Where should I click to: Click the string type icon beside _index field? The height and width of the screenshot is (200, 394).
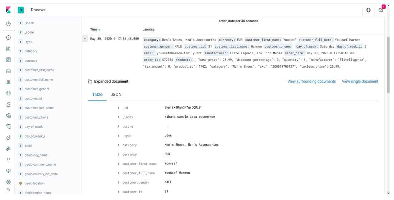click(x=21, y=23)
